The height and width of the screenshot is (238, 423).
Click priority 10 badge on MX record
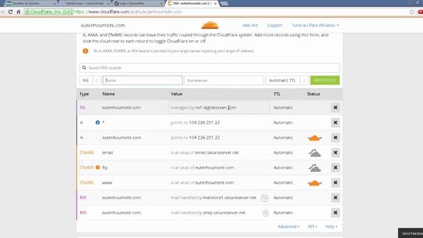click(x=264, y=198)
